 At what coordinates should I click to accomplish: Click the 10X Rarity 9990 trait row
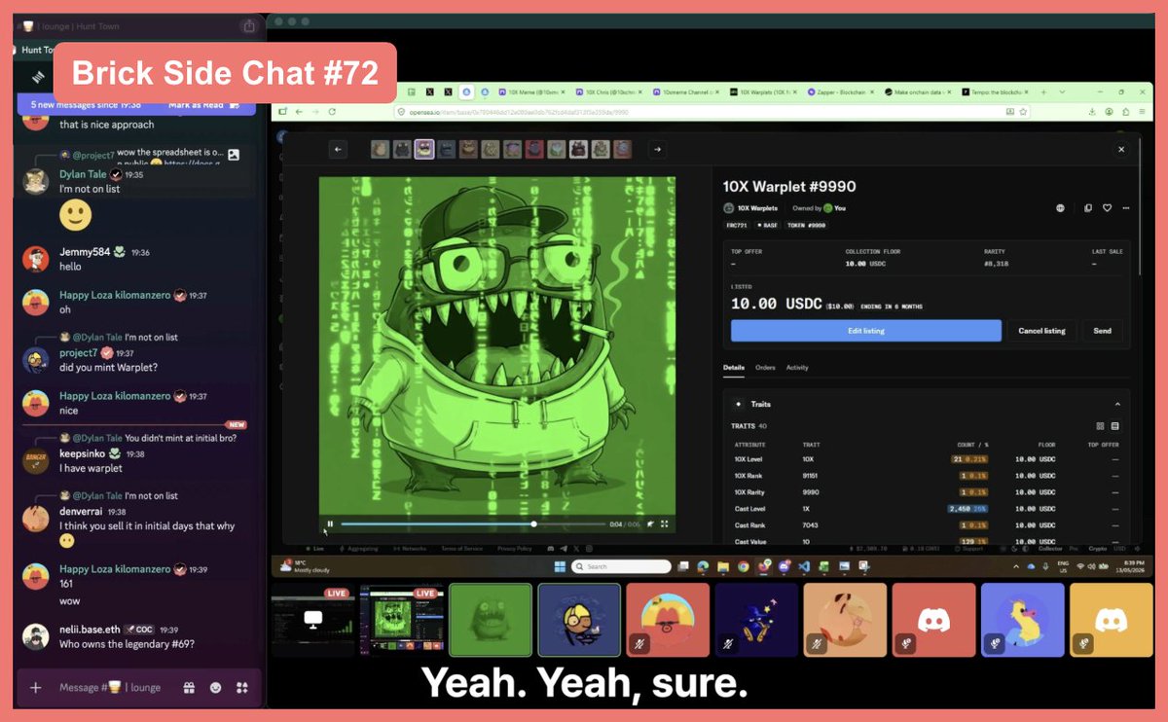click(x=927, y=491)
